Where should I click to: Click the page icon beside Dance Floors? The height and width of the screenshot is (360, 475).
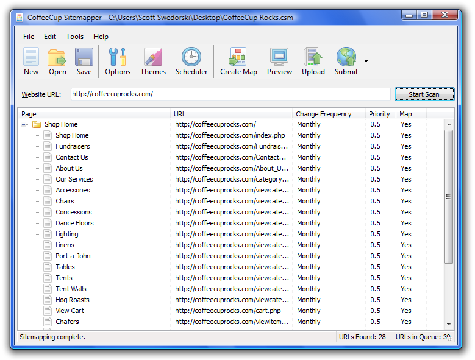(x=48, y=223)
